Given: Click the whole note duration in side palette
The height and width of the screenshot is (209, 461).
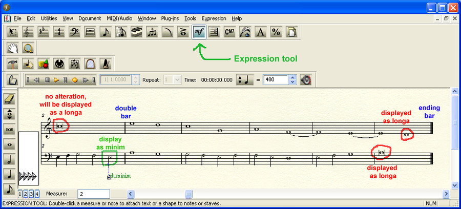Looking at the screenshot, I should [x=10, y=144].
